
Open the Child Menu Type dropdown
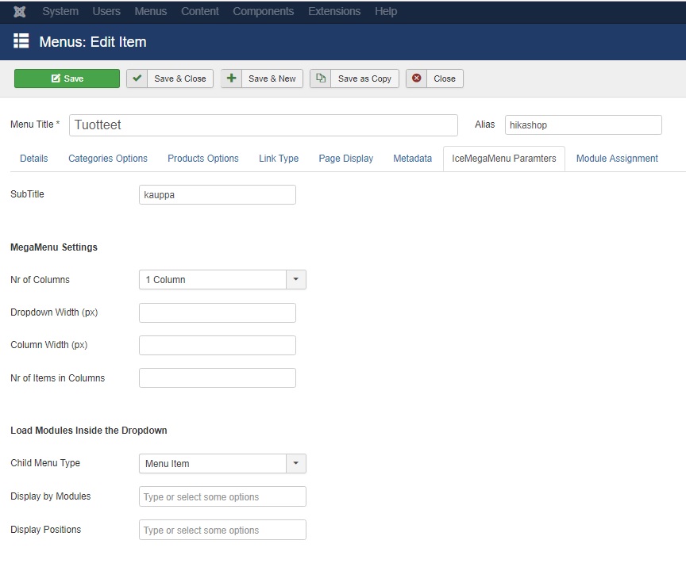(x=222, y=463)
